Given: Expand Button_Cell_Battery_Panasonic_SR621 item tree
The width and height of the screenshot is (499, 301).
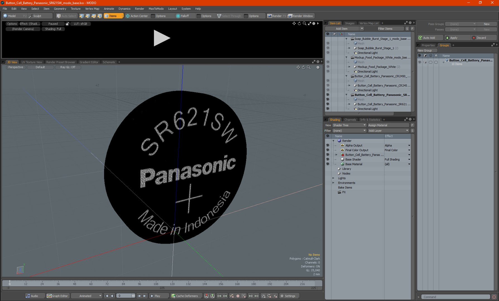Looking at the screenshot, I should 349,104.
